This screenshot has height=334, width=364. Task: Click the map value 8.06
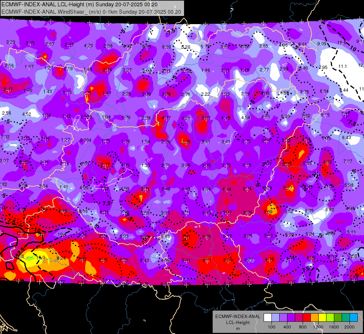coord(83,211)
